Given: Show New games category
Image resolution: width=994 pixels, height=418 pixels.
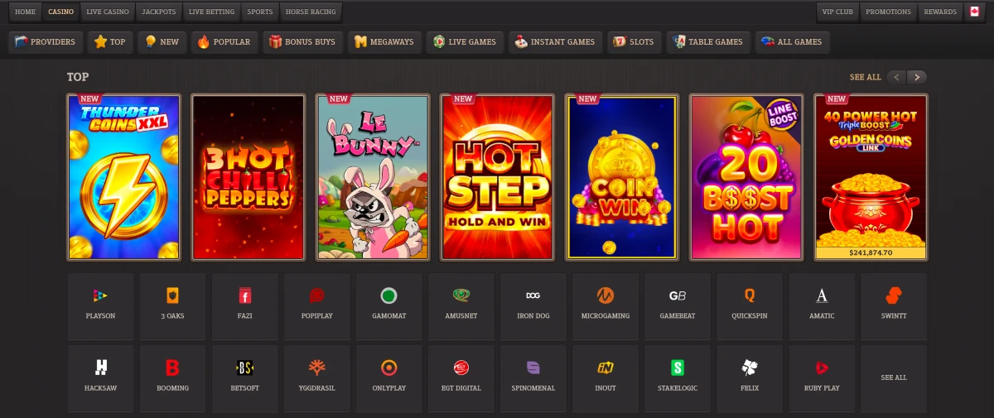Looking at the screenshot, I should pos(162,41).
